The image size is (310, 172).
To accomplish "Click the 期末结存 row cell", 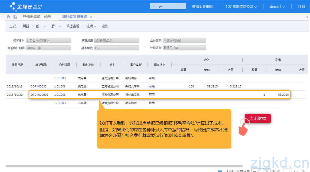I will (x=131, y=103).
